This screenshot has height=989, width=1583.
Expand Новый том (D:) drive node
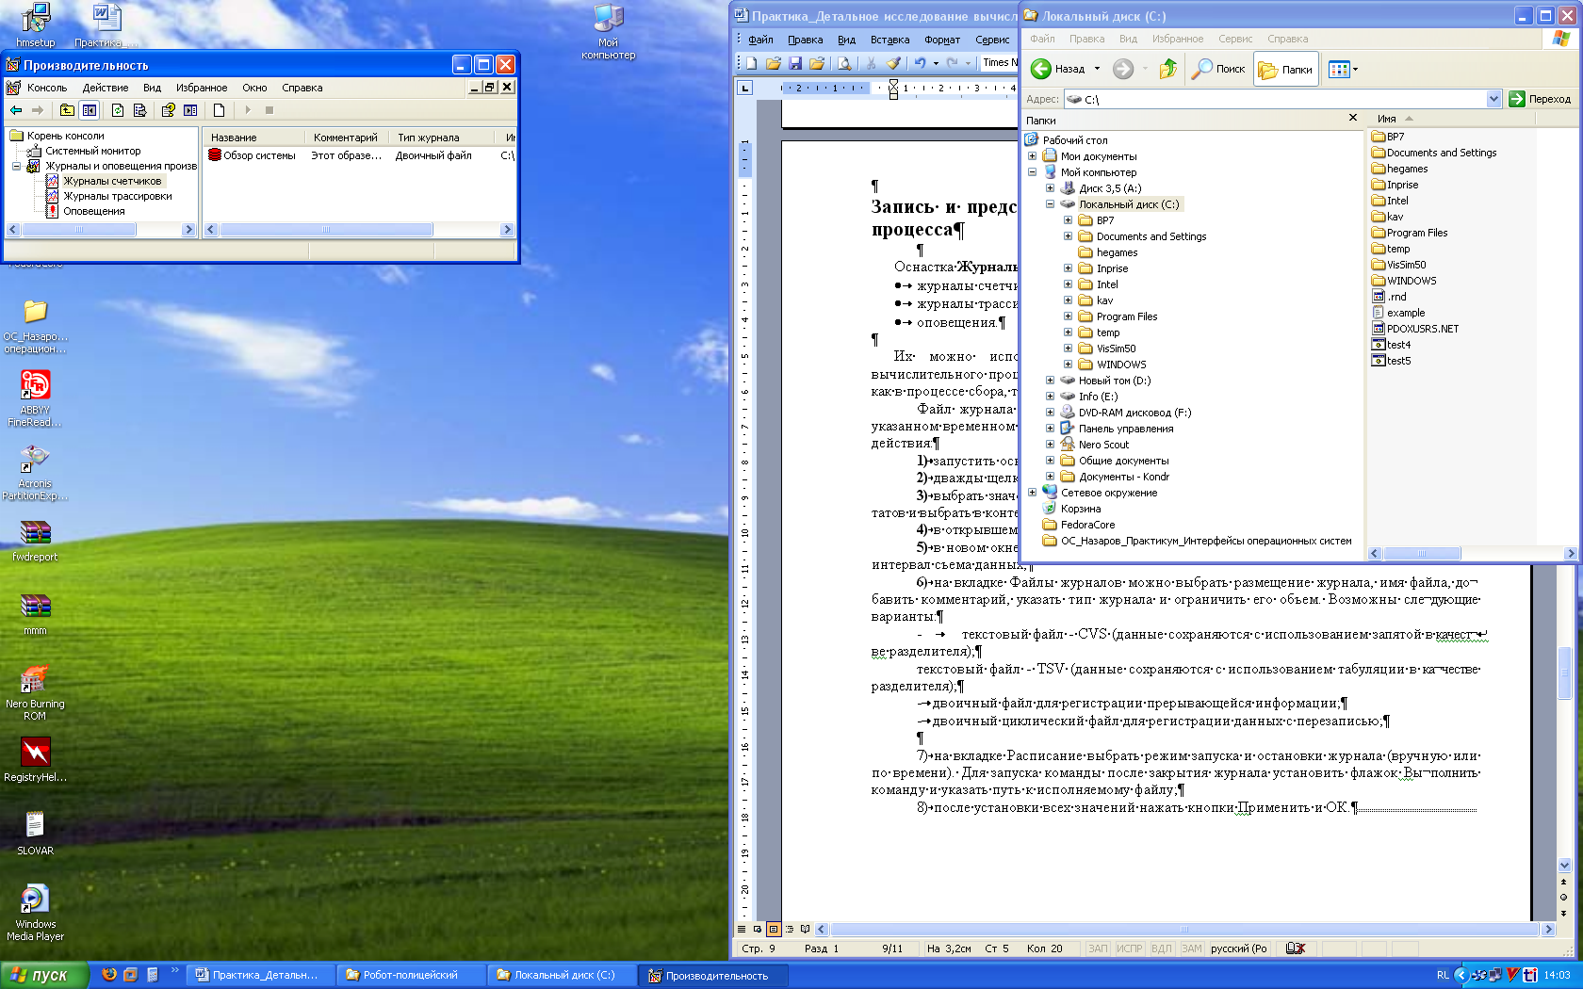click(1050, 381)
